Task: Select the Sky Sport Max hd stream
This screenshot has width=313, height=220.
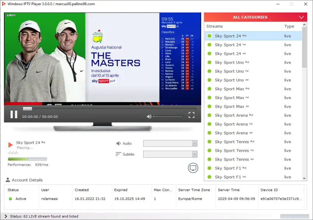Action: coord(253,98)
